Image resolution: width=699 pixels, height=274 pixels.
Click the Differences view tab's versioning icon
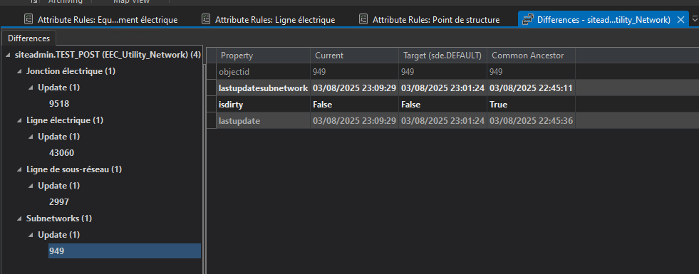tap(528, 20)
